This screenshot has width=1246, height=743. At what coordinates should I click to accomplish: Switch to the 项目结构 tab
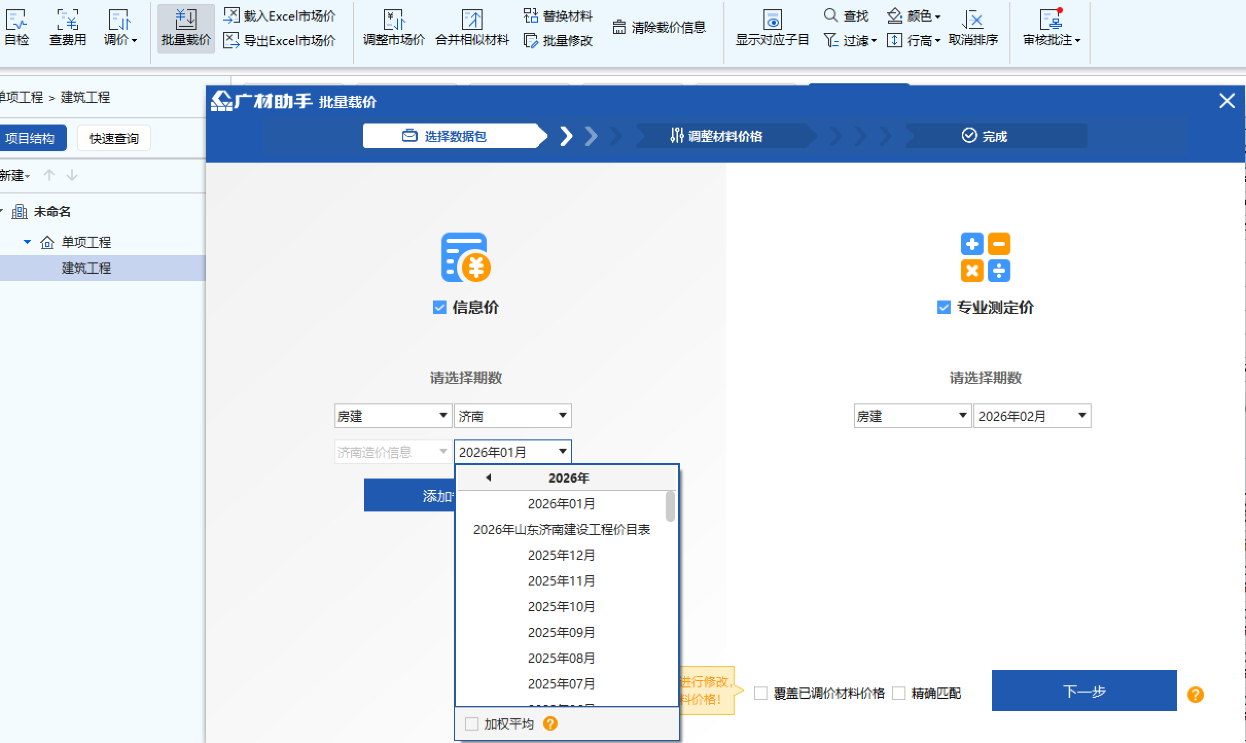tap(33, 137)
